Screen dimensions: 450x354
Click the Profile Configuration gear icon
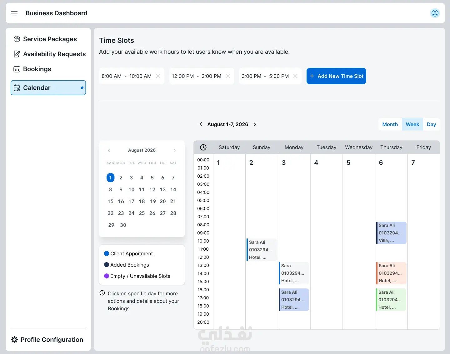click(14, 340)
